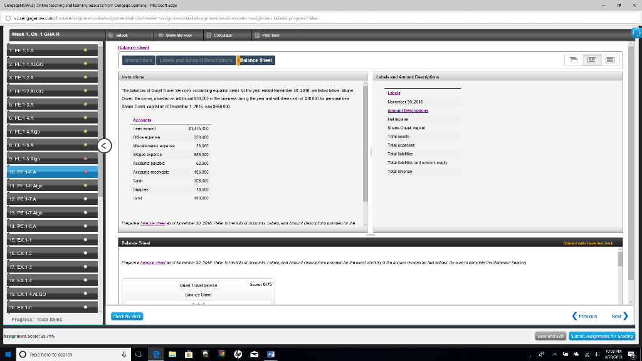
Task: Click Check My Work button
Action: [127, 317]
